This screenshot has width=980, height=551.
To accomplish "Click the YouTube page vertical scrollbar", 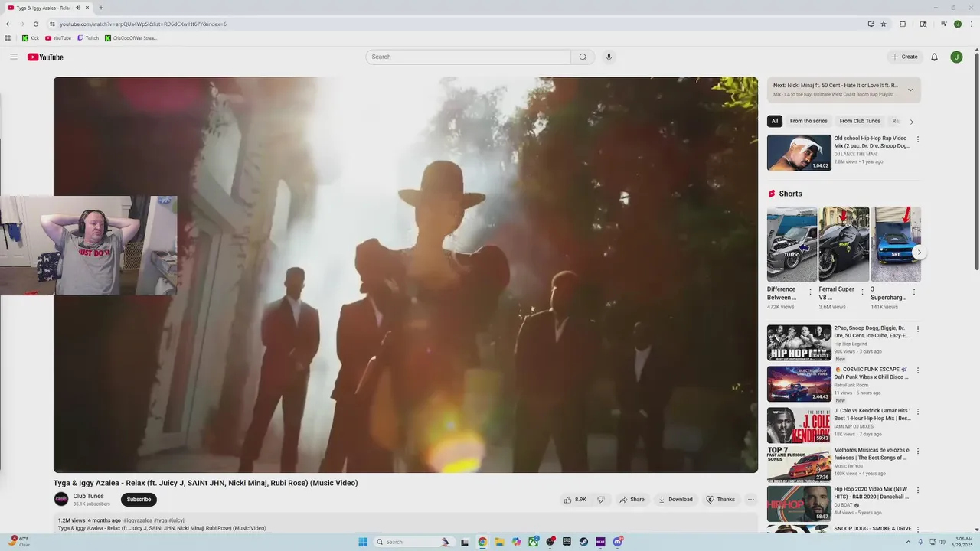I will coord(976,161).
